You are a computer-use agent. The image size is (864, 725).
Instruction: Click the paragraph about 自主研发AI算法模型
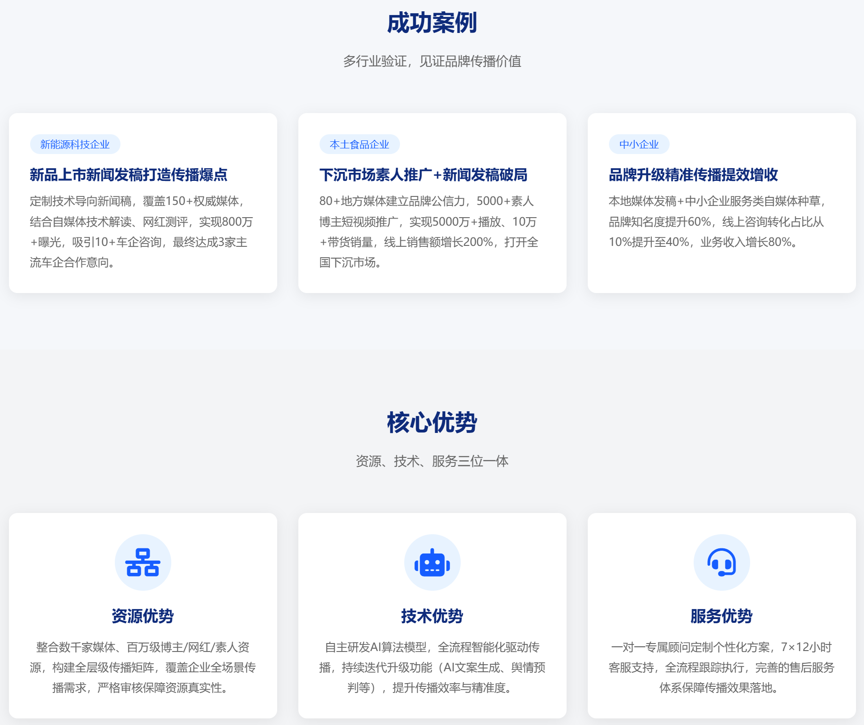point(432,667)
